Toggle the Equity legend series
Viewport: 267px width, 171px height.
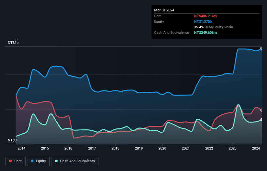pyautogui.click(x=38, y=161)
